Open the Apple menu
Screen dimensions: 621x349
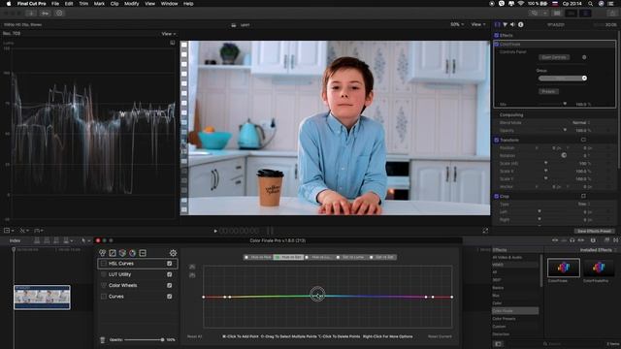pos(9,4)
